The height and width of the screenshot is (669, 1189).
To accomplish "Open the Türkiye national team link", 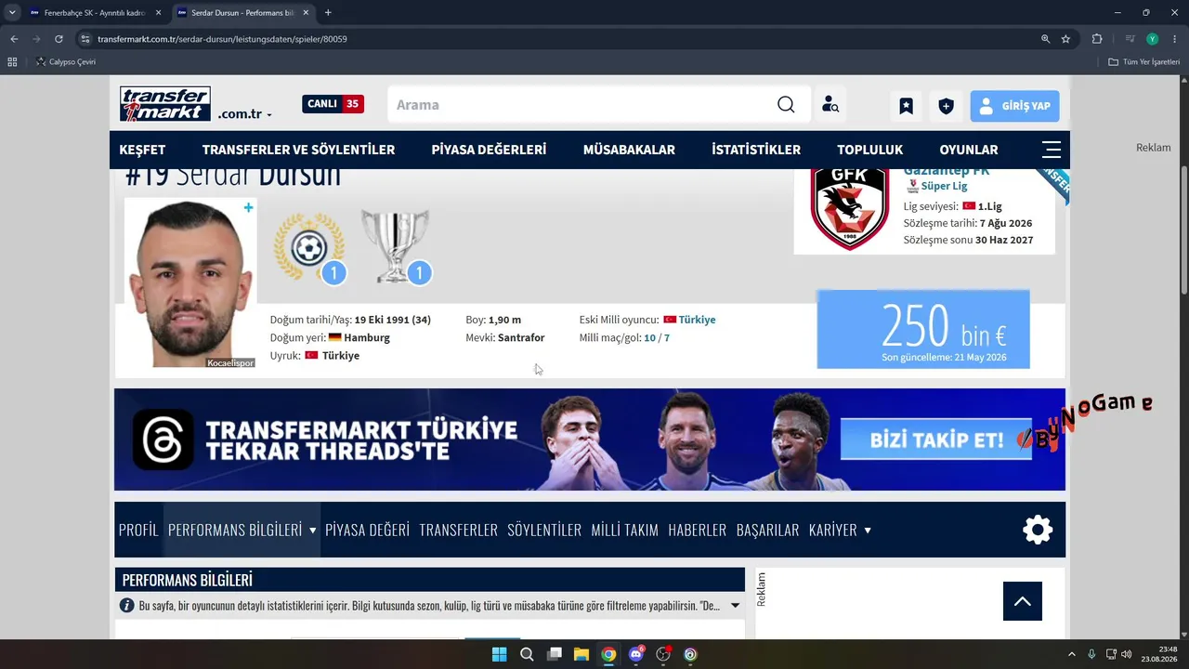I will tap(697, 320).
